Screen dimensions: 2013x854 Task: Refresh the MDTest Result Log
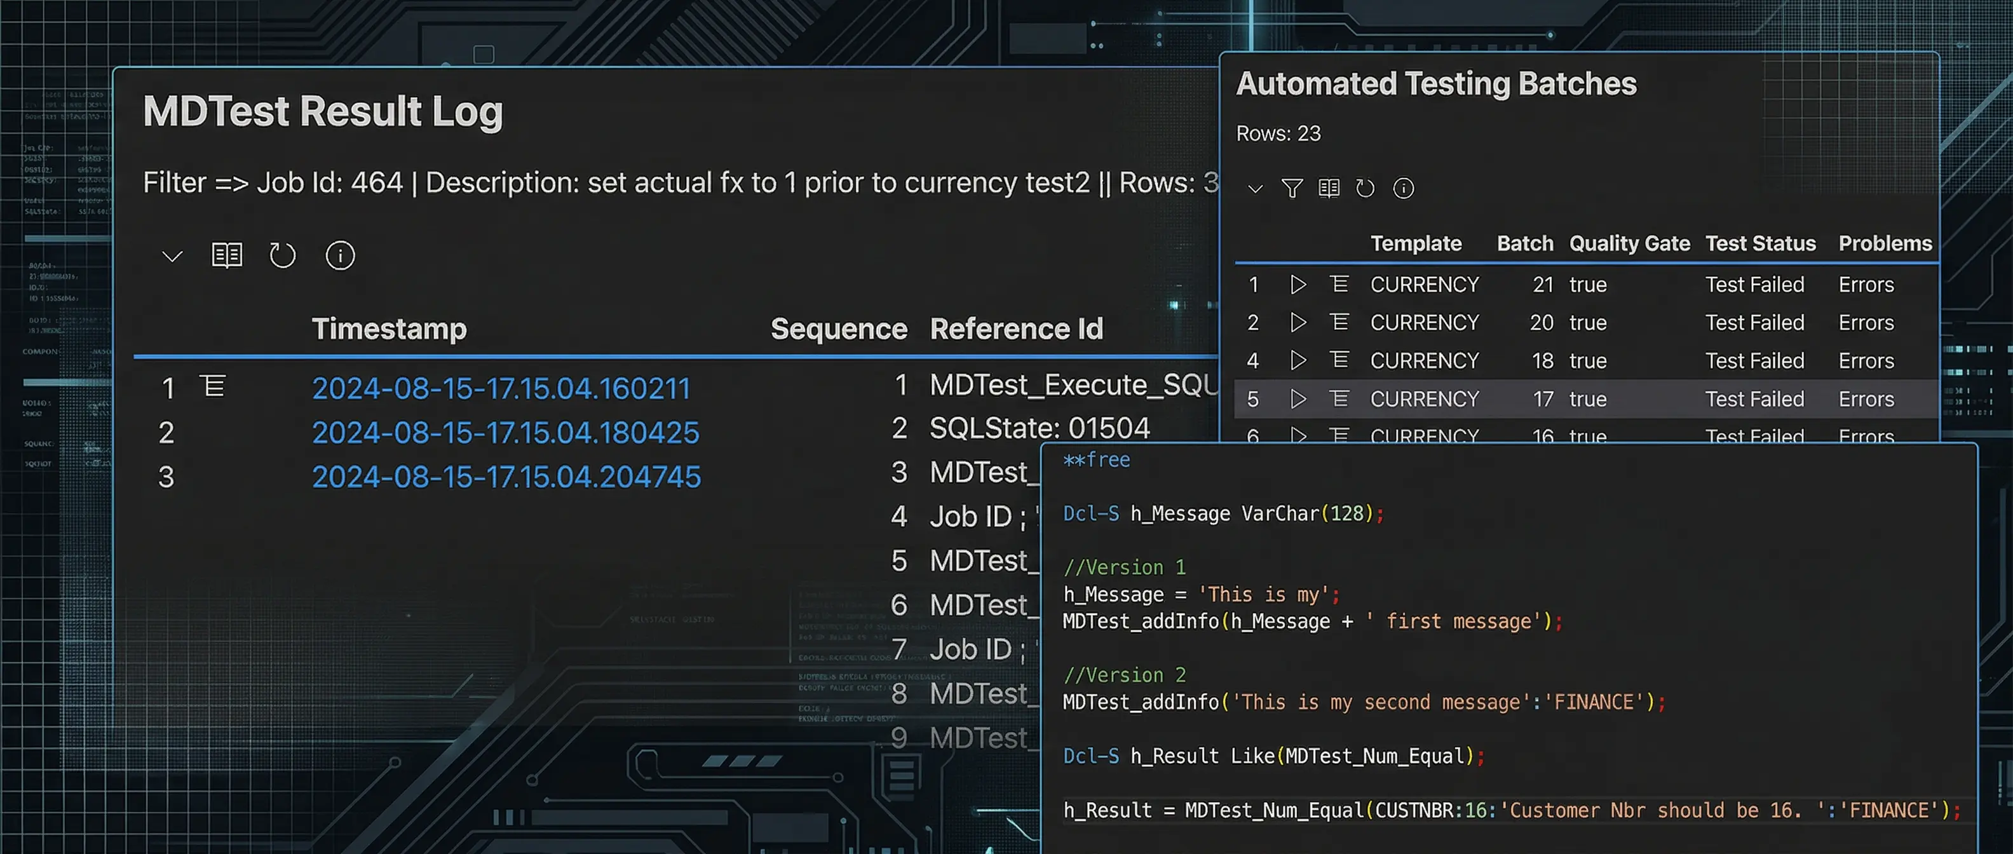[282, 255]
